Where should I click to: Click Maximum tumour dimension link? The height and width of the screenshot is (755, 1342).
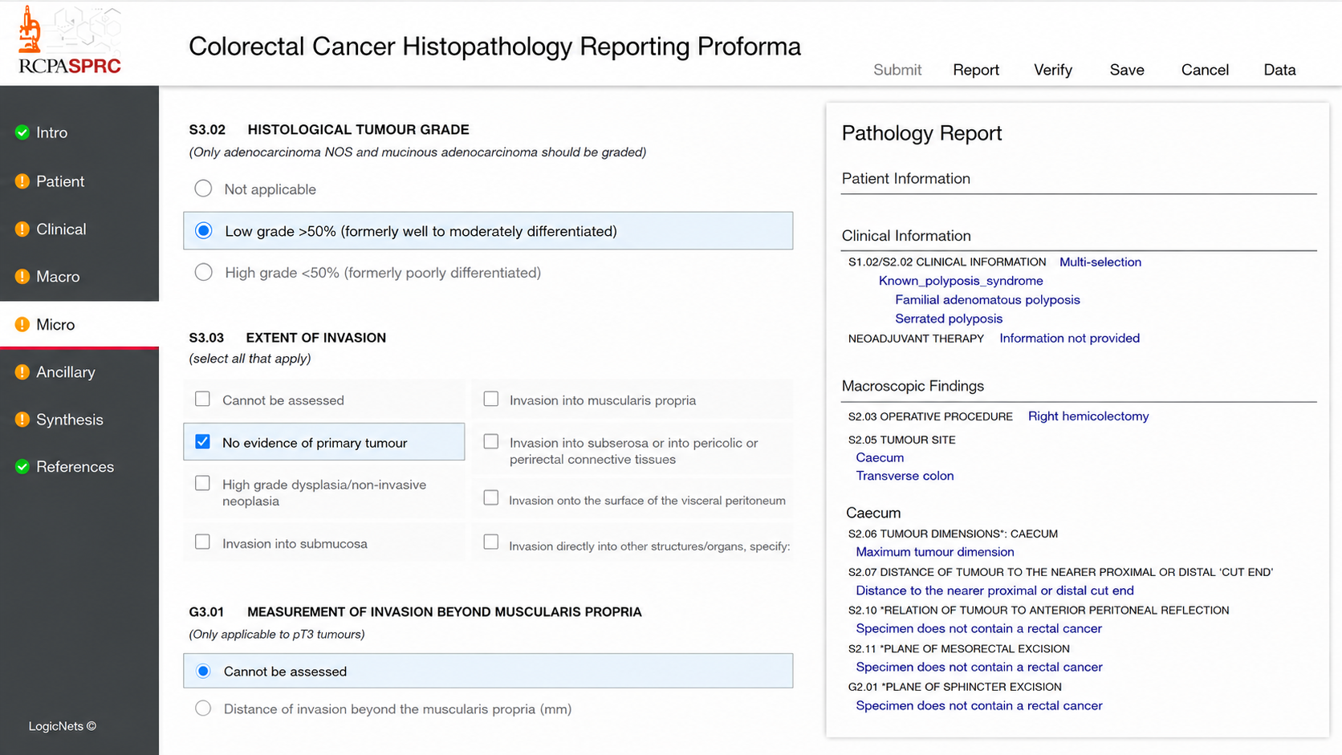935,552
